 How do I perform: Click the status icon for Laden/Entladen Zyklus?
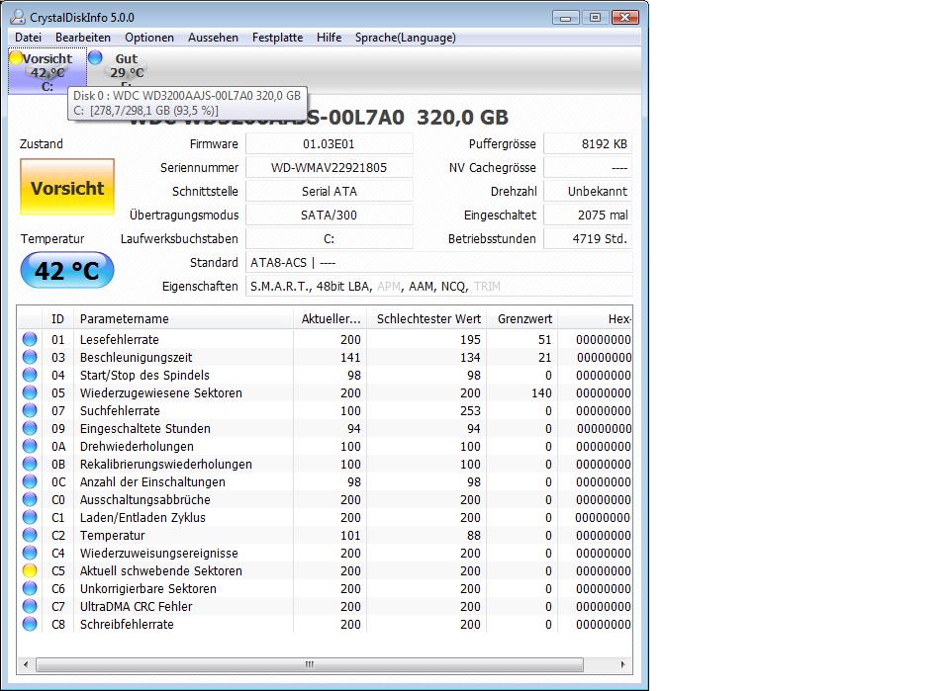30,517
